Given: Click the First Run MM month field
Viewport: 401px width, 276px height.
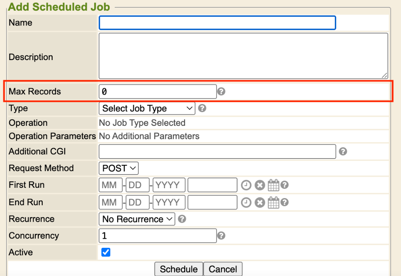Looking at the screenshot, I should (x=111, y=185).
